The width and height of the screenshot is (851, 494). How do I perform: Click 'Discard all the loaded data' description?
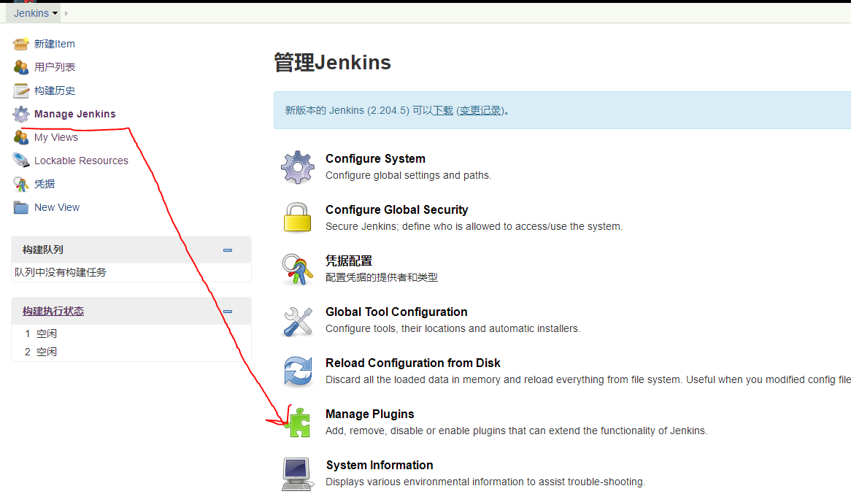point(588,379)
